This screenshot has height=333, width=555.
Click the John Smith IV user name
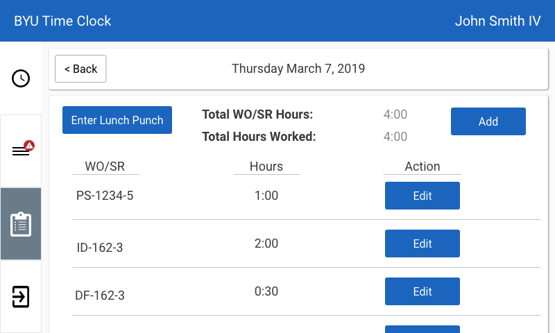pos(497,21)
